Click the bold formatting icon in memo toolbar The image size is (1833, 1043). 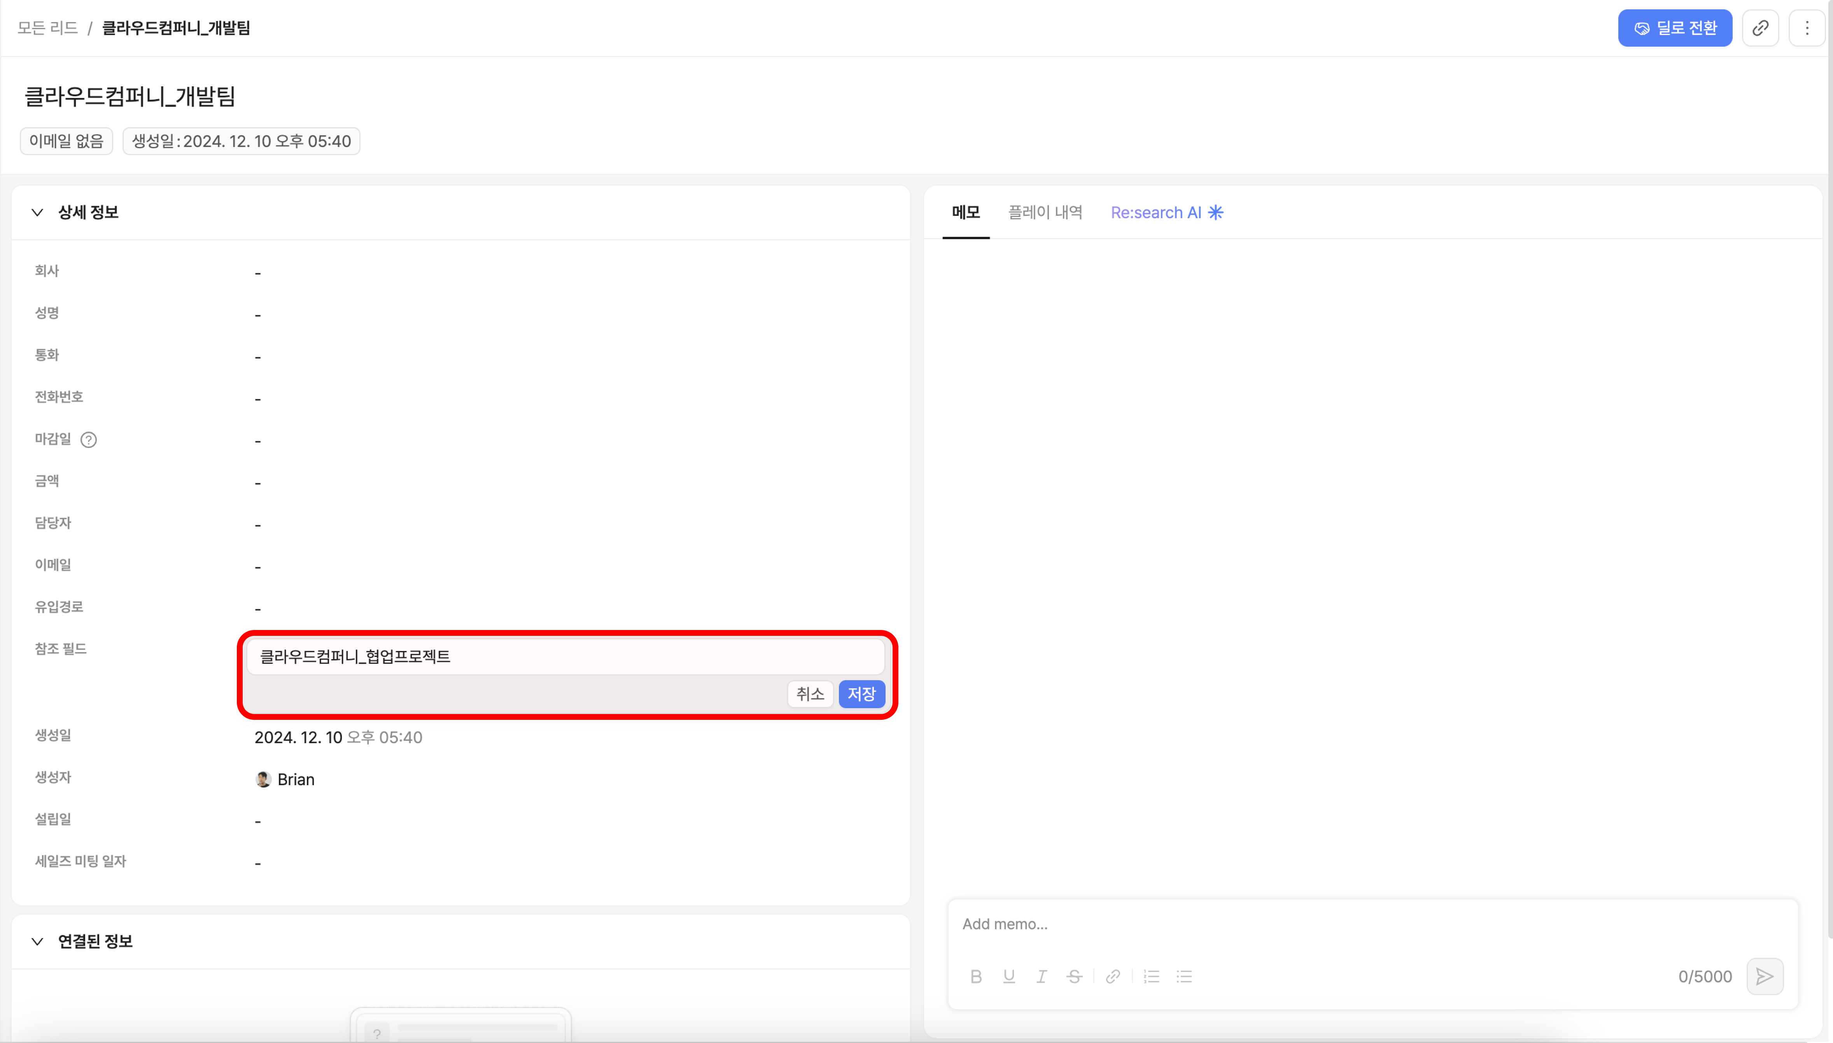pyautogui.click(x=975, y=976)
